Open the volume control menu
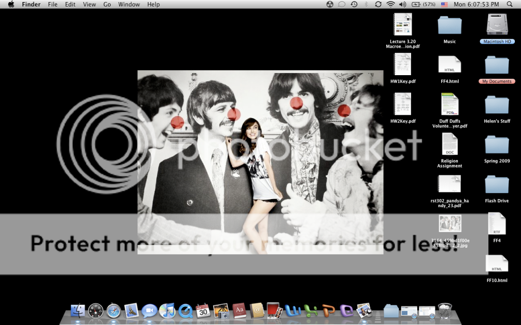The height and width of the screenshot is (325, 521). coord(403,4)
